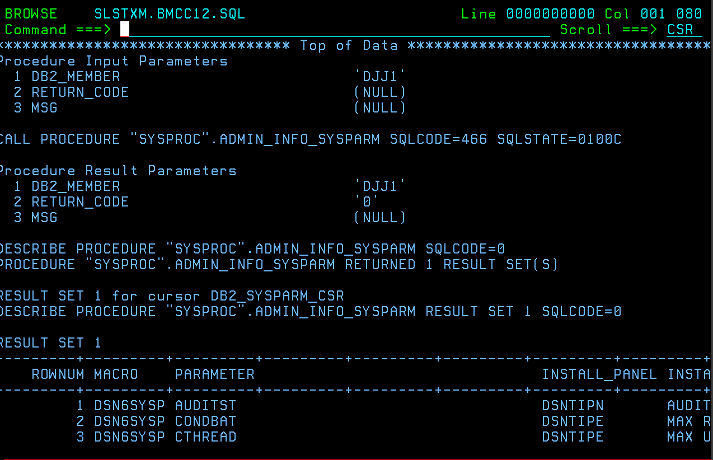Click DSNTIPE panel in CTHREAD row
Screen dimensions: 713x460
tap(573, 436)
